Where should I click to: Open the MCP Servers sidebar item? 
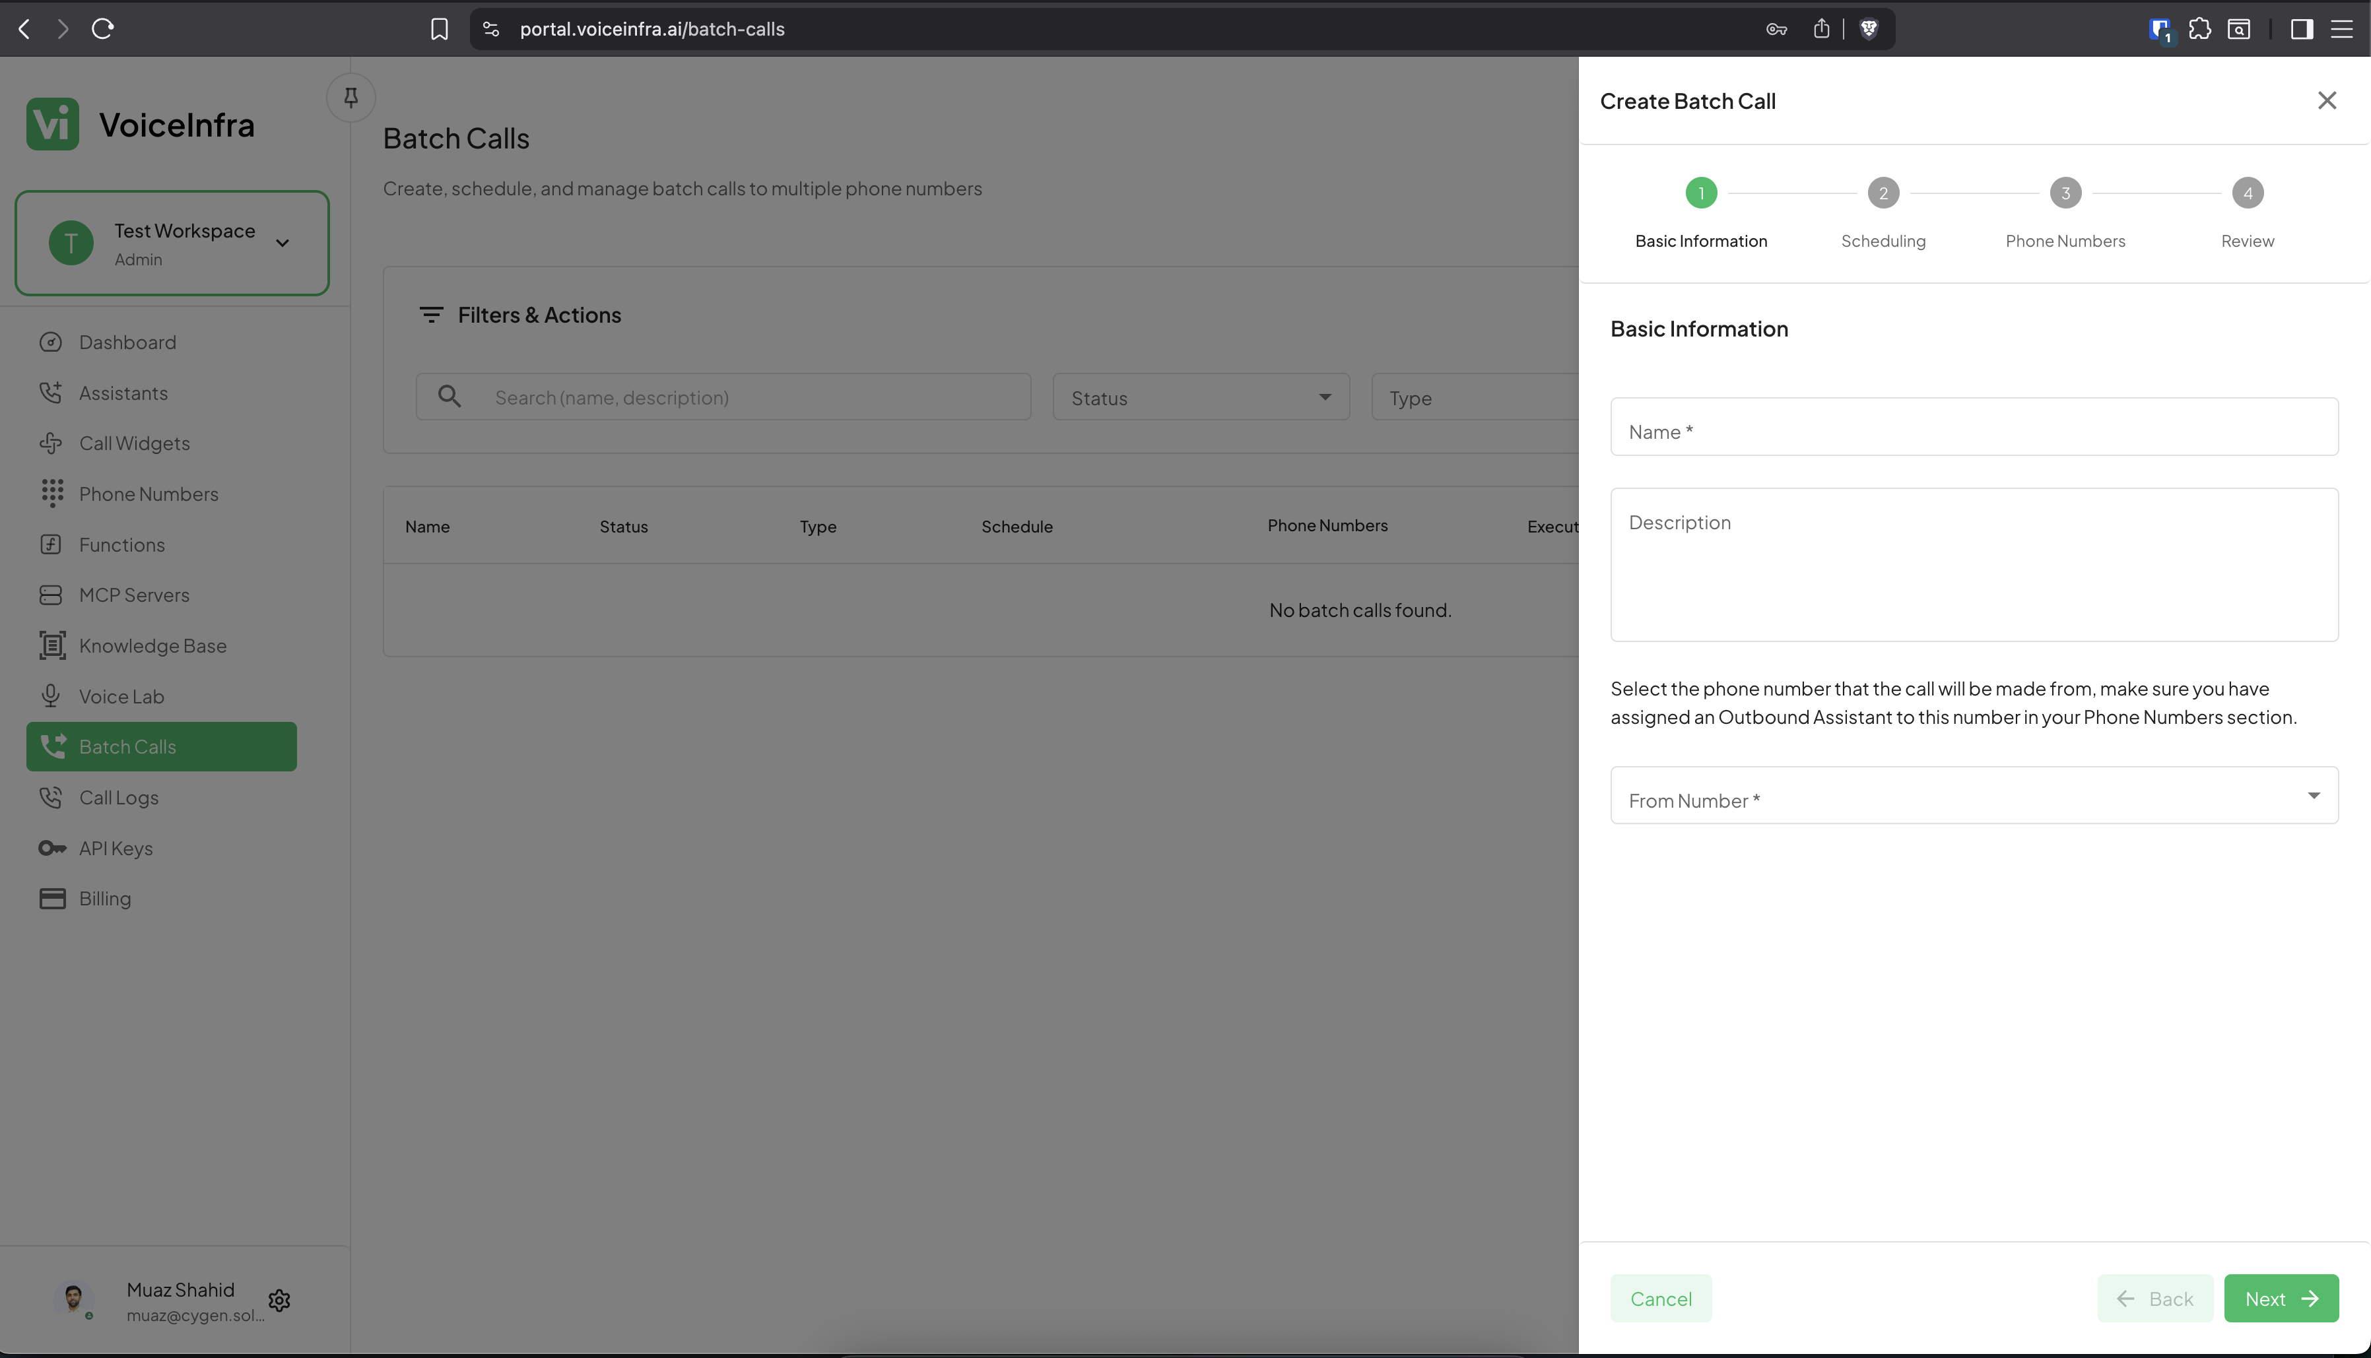[x=161, y=595]
